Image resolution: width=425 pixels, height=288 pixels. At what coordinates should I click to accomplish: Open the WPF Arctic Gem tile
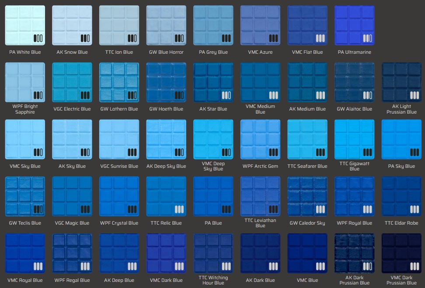260,139
